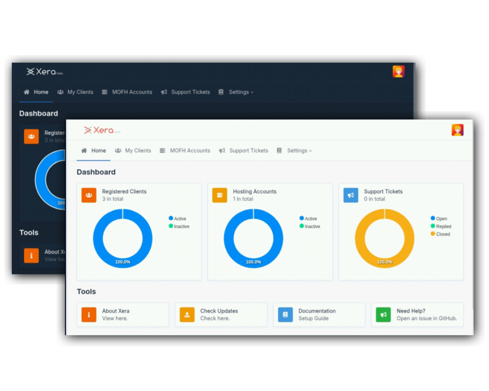489x391 pixels.
Task: Click Support Tickets in dark theme navbar
Action: [186, 92]
